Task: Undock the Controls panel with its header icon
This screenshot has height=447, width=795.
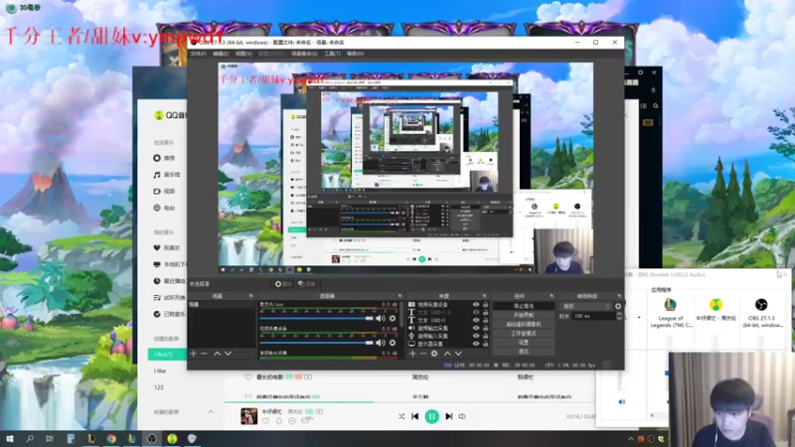Action: (552, 295)
